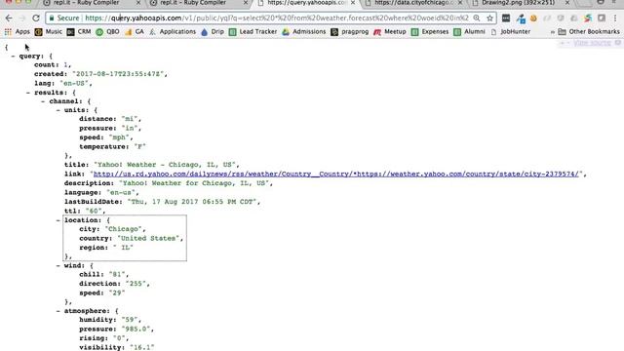Click the description value Yahoo! Weather for Chicago
Image resolution: width=624 pixels, height=351 pixels.
pos(195,183)
